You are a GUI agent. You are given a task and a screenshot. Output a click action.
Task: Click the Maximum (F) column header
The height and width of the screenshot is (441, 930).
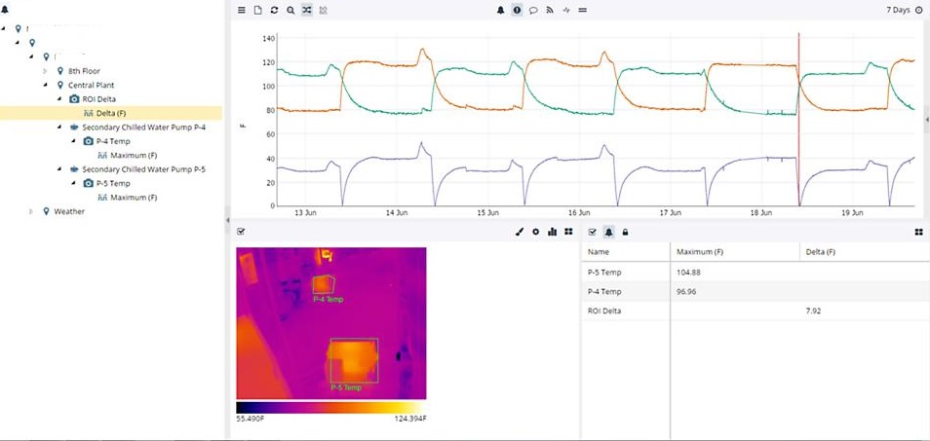[x=700, y=252]
